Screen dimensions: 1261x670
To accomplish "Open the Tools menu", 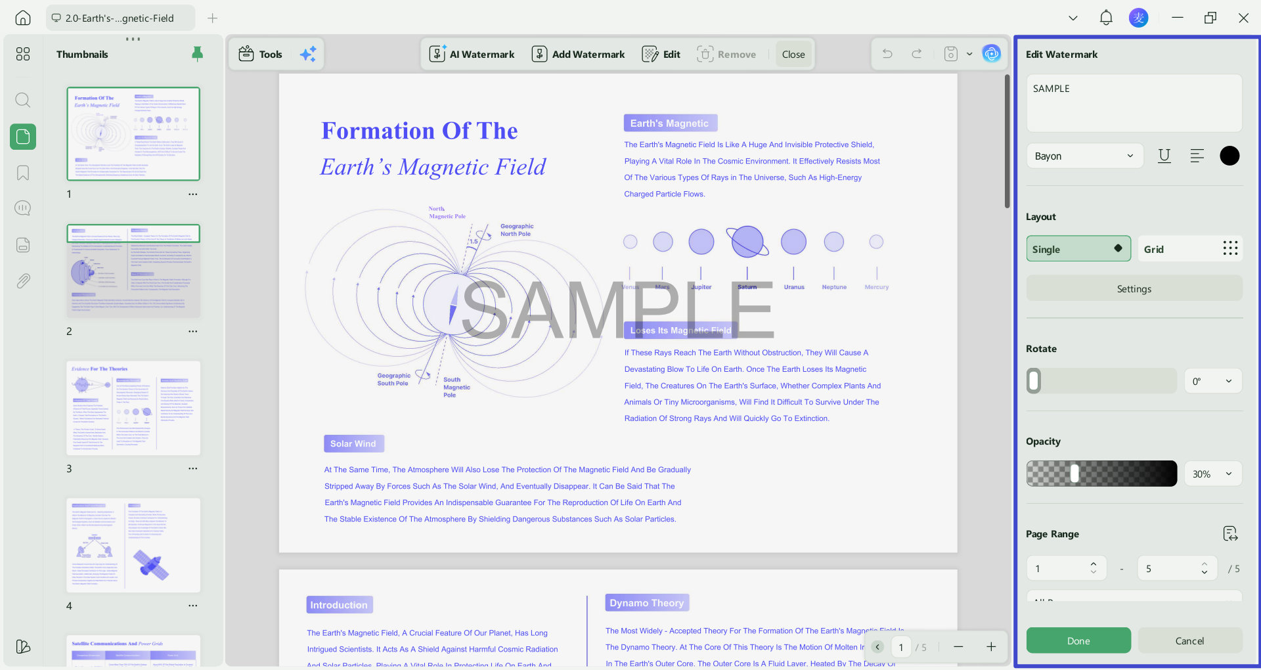I will tap(261, 54).
